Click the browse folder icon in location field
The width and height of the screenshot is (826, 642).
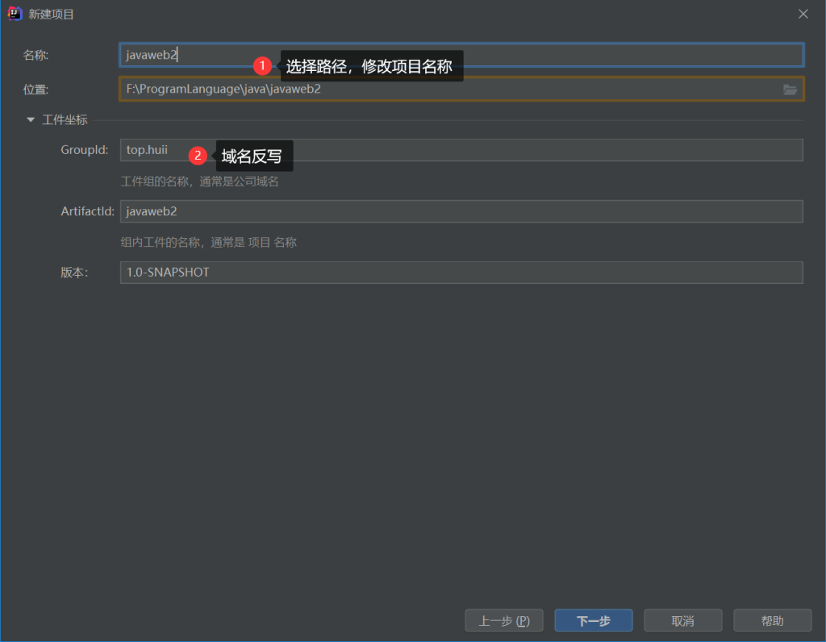pyautogui.click(x=790, y=90)
